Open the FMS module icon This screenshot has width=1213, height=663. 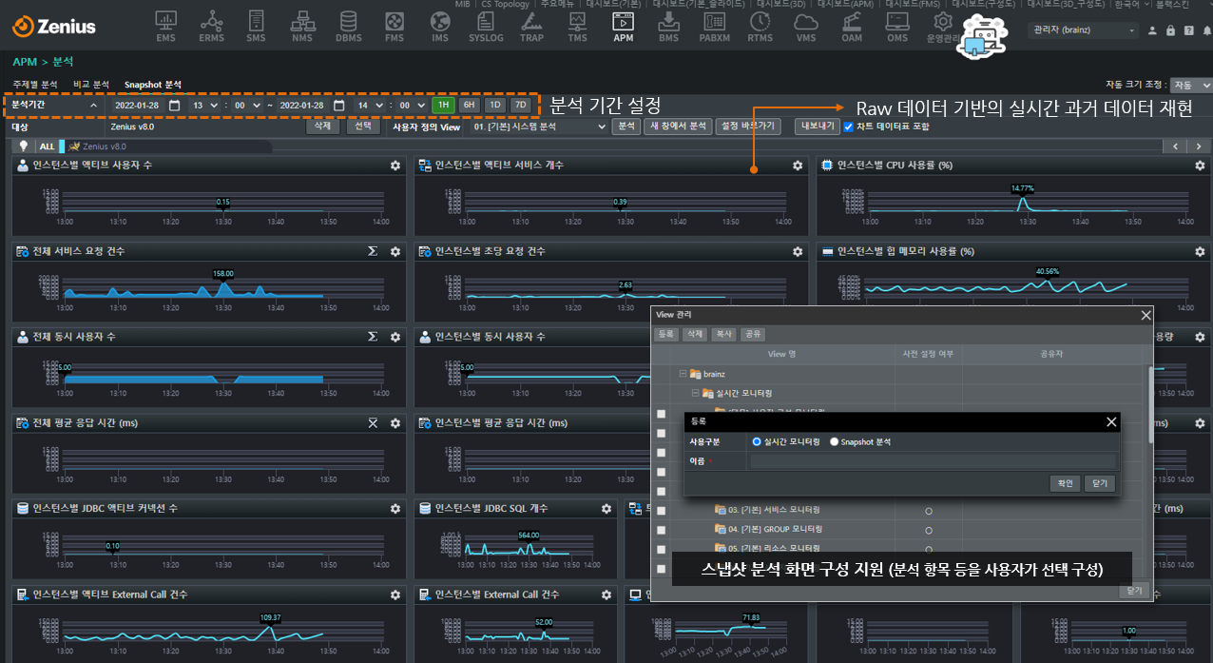(395, 26)
